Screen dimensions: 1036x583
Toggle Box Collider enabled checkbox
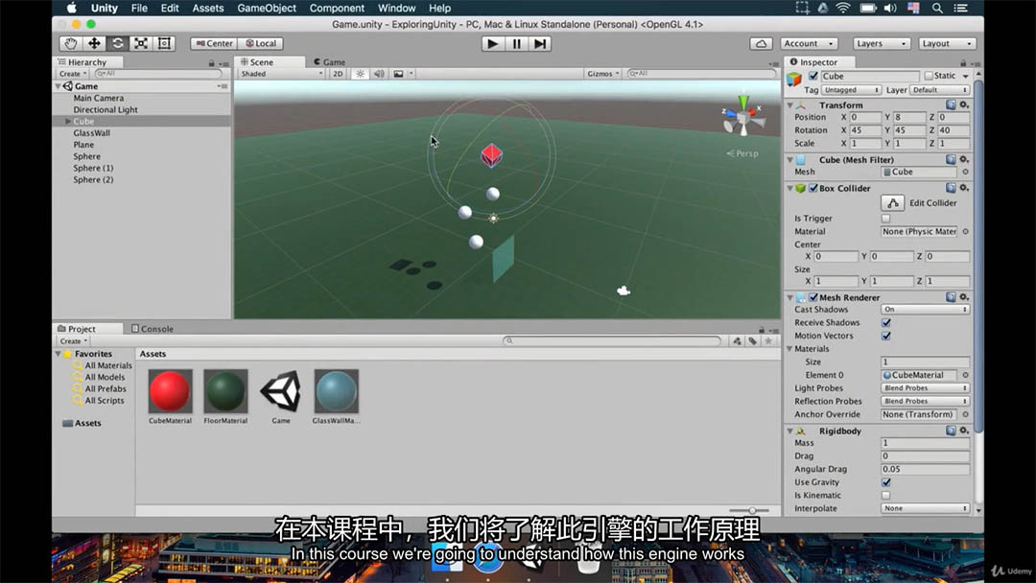(813, 188)
